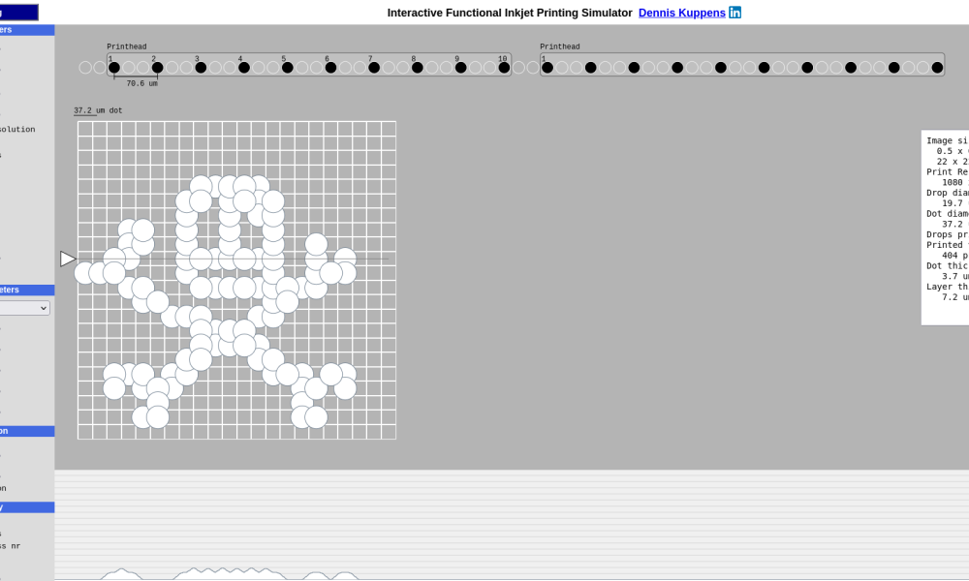
Task: Click the image info statistics panel
Action: click(945, 228)
